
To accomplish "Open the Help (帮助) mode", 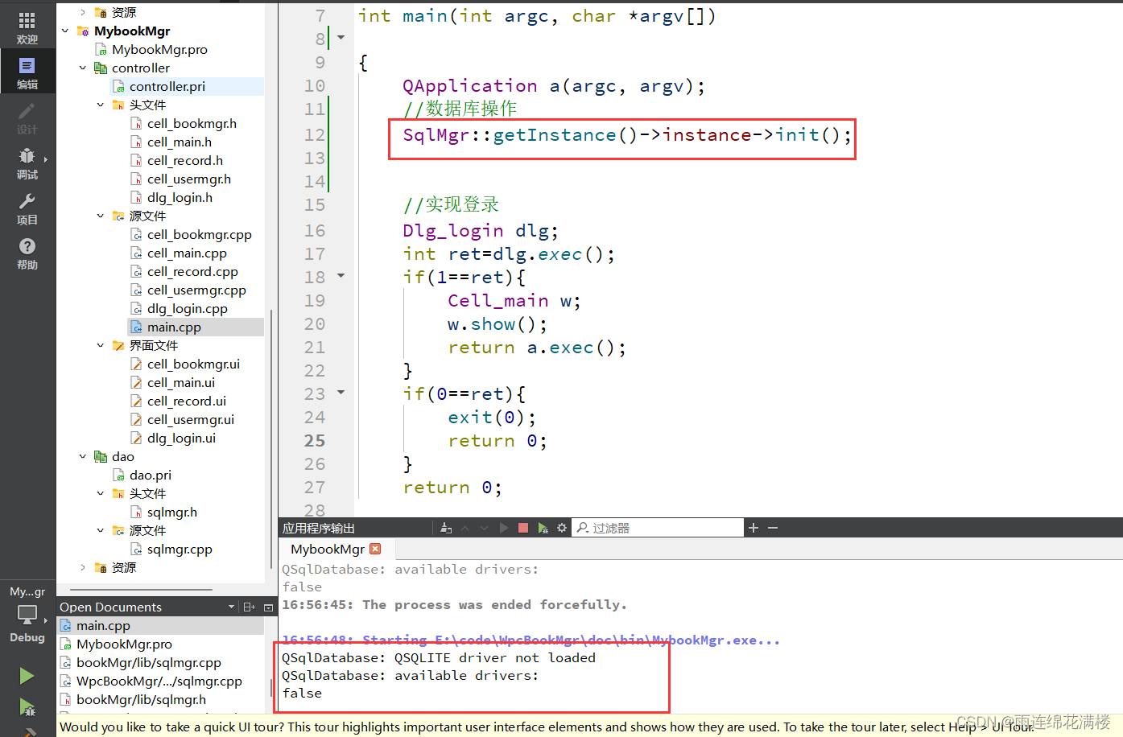I will pyautogui.click(x=27, y=253).
